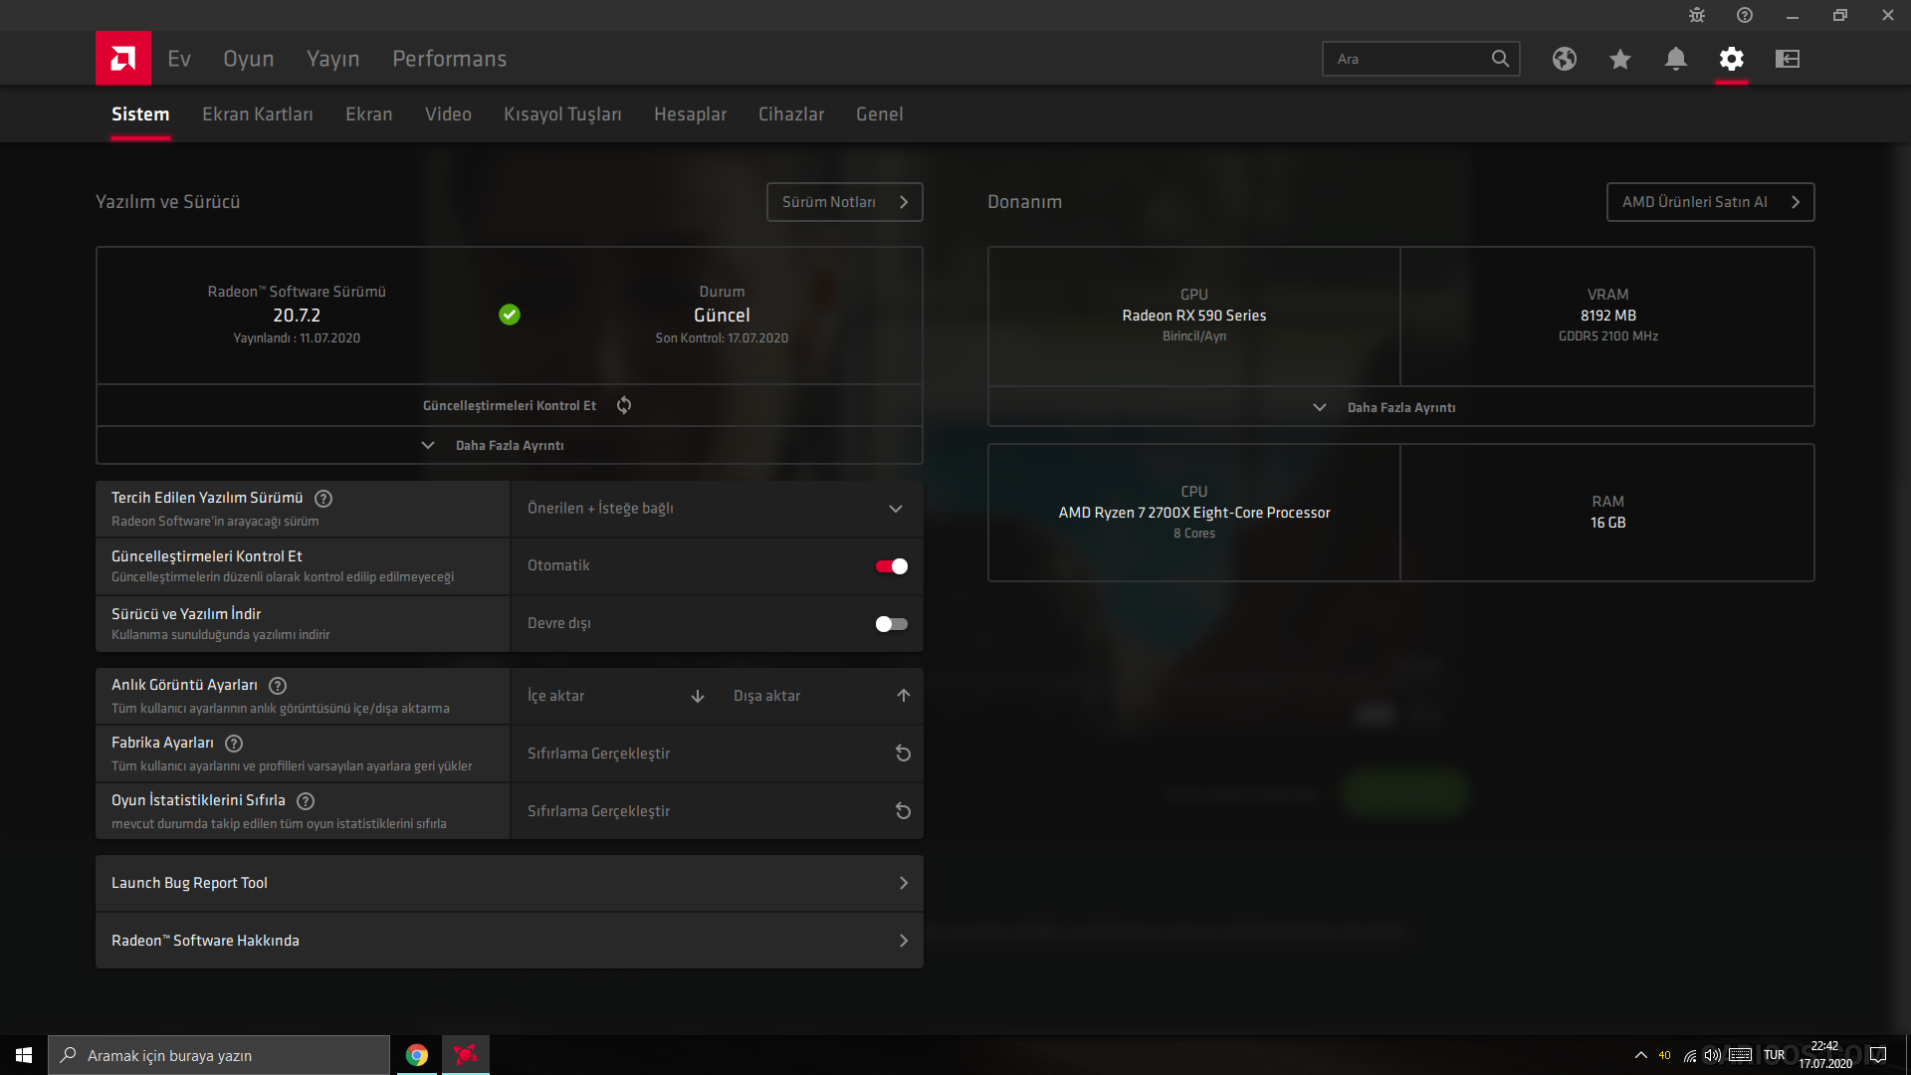Screen dimensions: 1911x1075
Task: Click Güncelleştirmeleri Kontrol Et button
Action: click(x=510, y=405)
